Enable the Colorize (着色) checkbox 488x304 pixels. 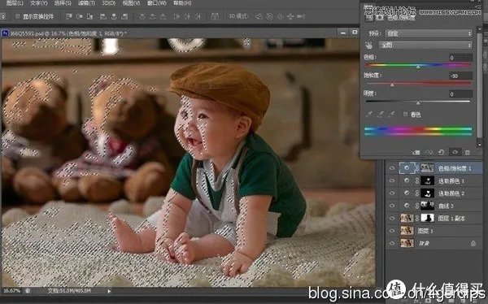coord(406,115)
